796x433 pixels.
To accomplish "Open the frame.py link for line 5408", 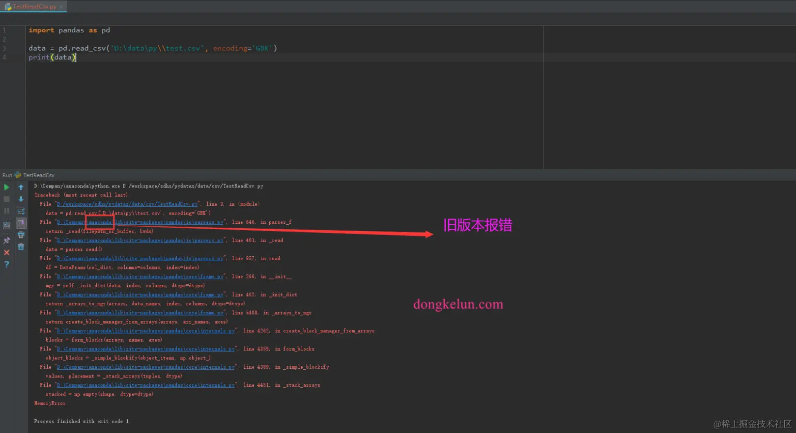I will 140,313.
